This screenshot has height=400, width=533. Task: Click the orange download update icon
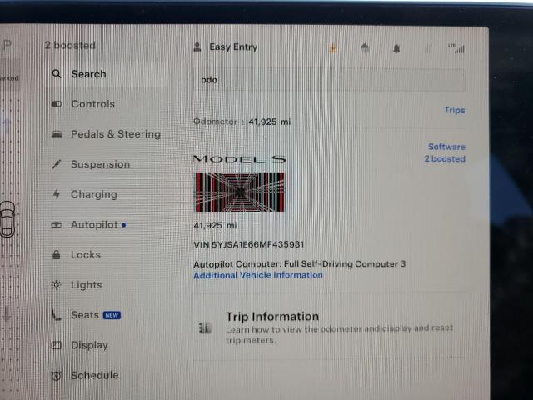tap(333, 48)
